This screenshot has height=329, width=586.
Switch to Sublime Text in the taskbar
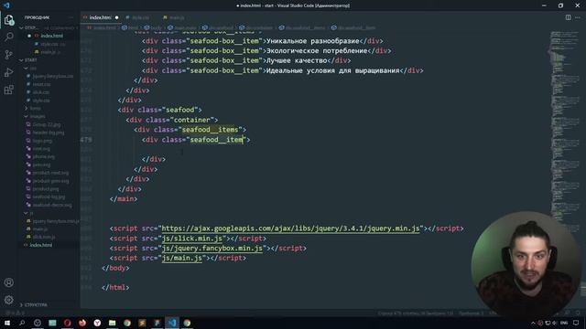click(142, 323)
